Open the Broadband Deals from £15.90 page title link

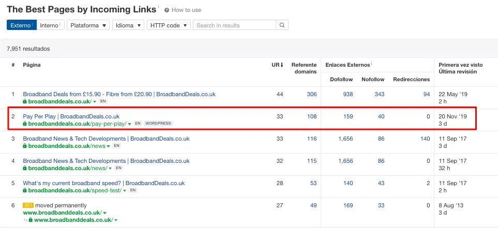[x=119, y=94]
